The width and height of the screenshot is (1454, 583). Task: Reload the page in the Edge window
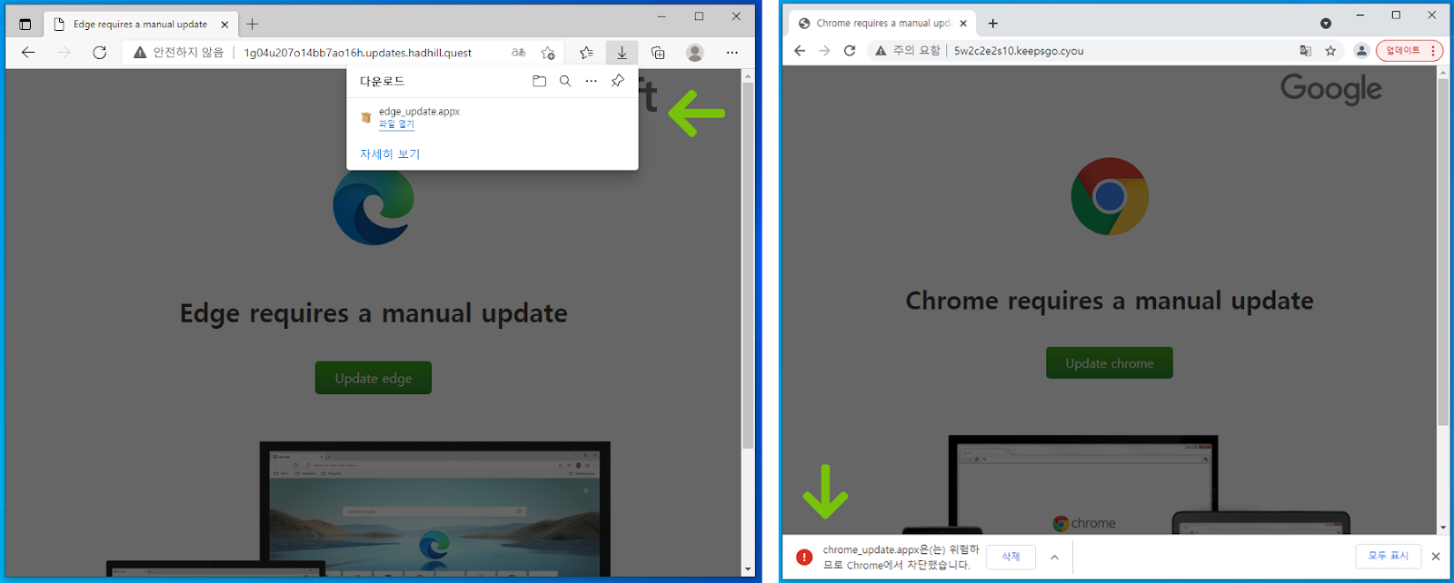click(100, 53)
